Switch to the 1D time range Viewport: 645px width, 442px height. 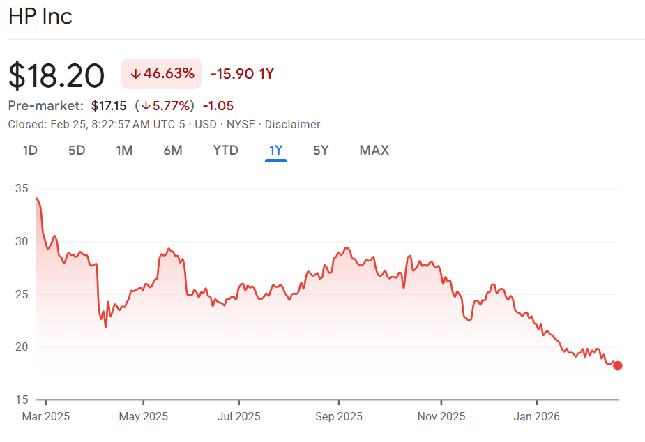(30, 150)
